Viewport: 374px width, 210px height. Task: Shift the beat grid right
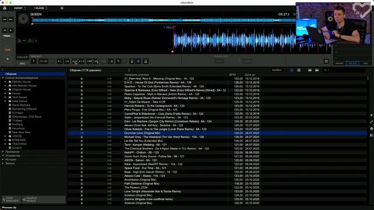67,61
